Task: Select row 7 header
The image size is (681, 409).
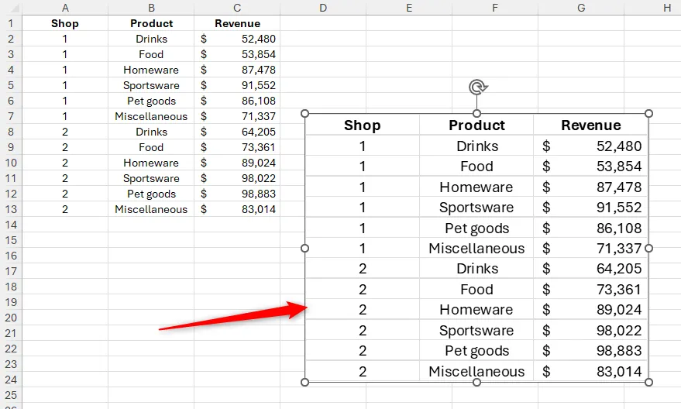Action: point(11,116)
